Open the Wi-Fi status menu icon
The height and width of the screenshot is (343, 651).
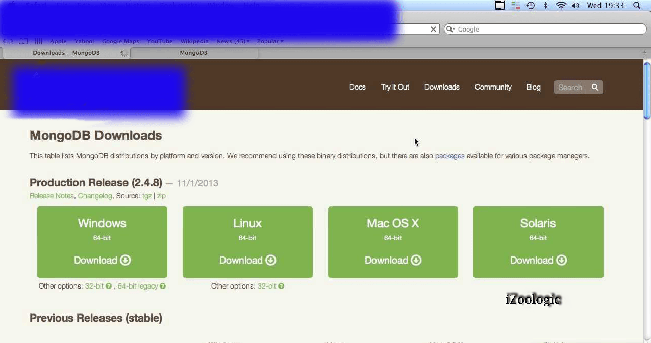point(561,6)
